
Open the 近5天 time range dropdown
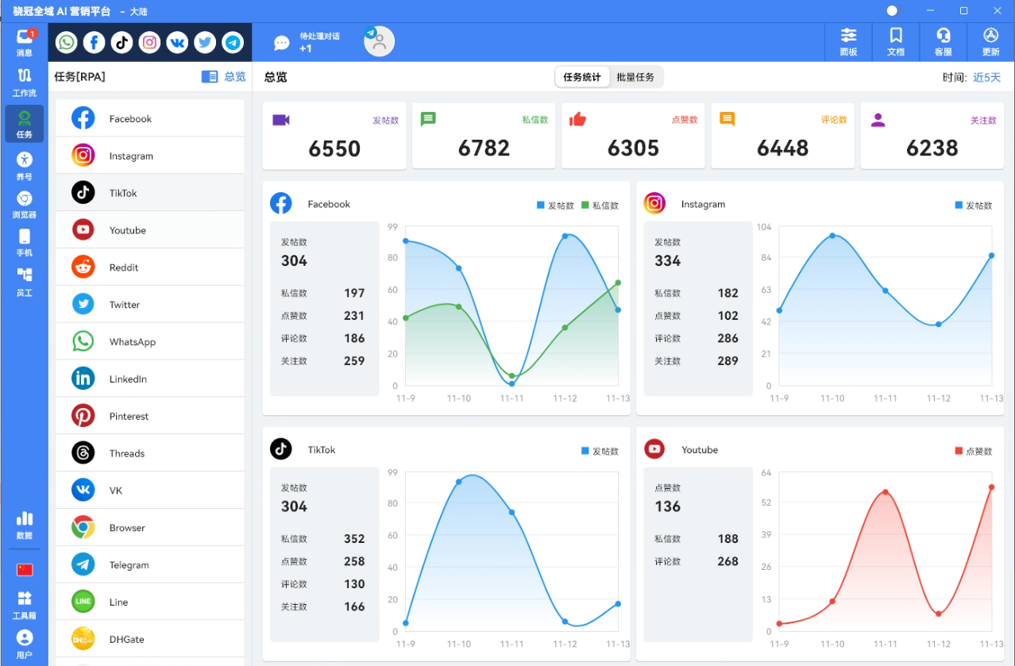pyautogui.click(x=986, y=77)
